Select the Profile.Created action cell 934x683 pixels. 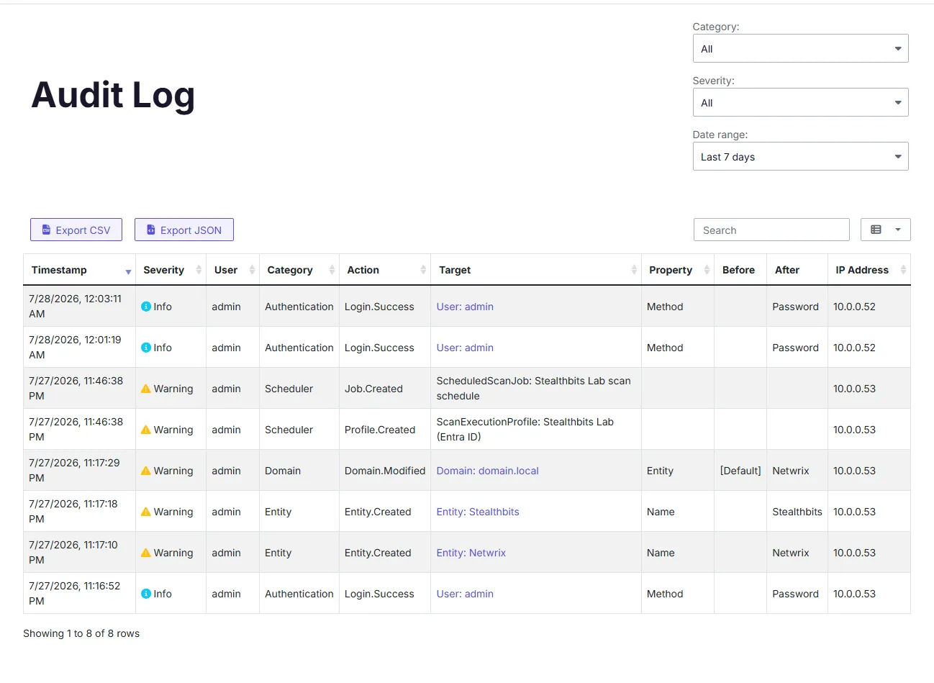click(384, 430)
